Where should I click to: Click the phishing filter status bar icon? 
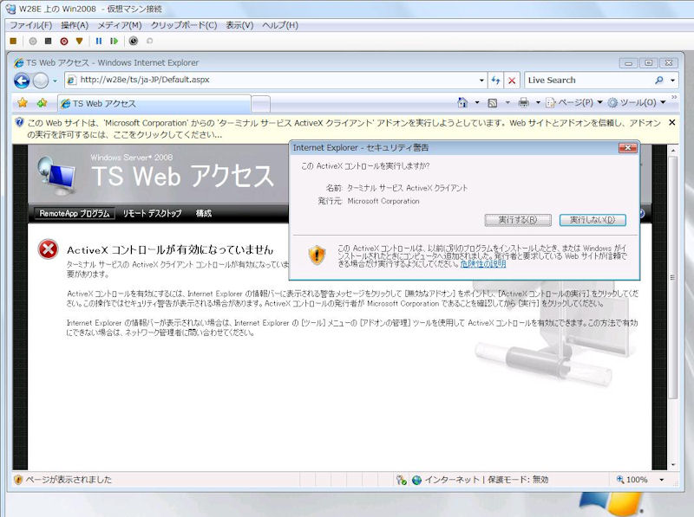point(402,480)
